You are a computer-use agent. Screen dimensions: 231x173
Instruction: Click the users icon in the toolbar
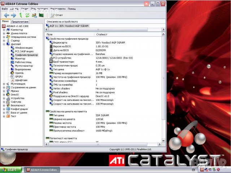point(34,15)
